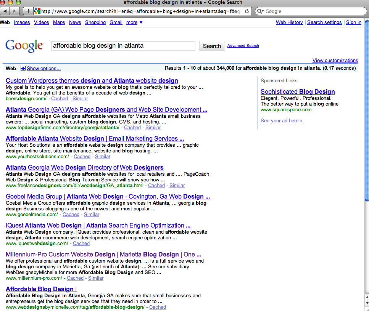
Task: Switch to Images search
Action: [22, 22]
